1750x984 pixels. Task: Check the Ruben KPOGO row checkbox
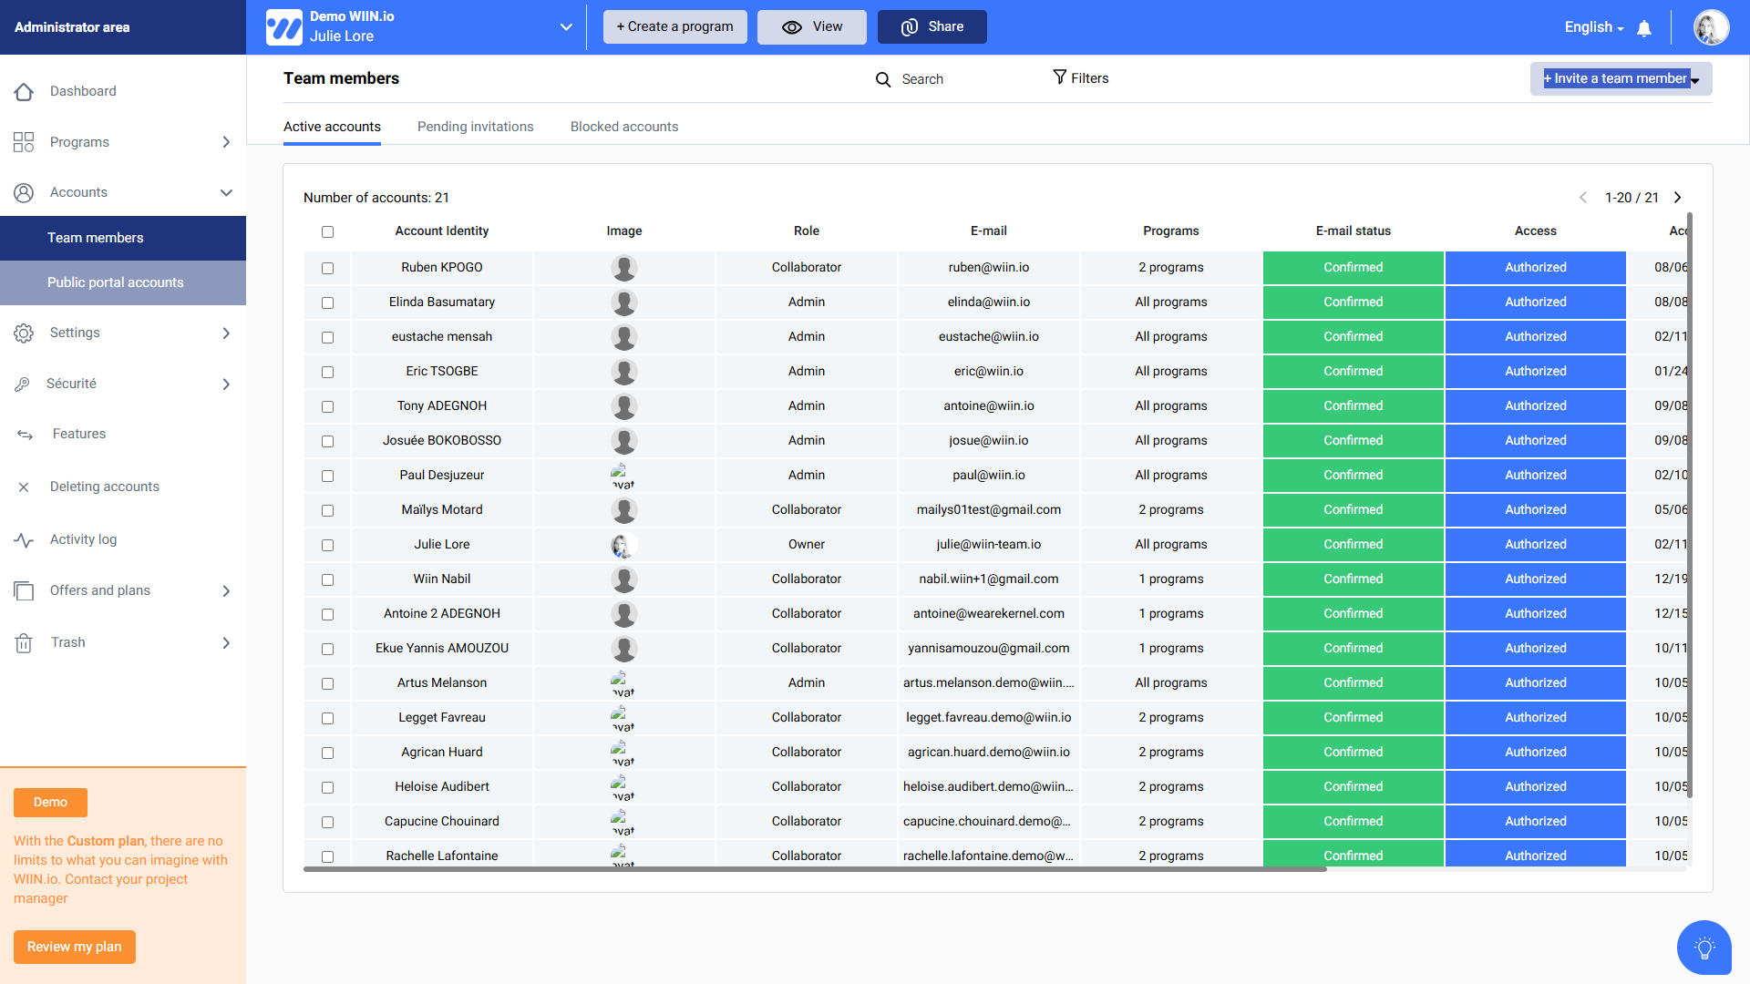coord(327,268)
